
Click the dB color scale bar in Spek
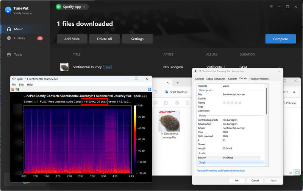click(x=135, y=139)
